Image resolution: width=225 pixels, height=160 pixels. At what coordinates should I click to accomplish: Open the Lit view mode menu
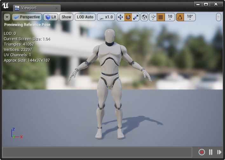click(x=50, y=17)
